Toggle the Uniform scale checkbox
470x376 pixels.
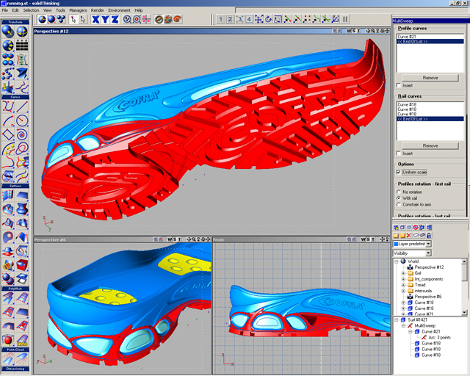pos(399,172)
